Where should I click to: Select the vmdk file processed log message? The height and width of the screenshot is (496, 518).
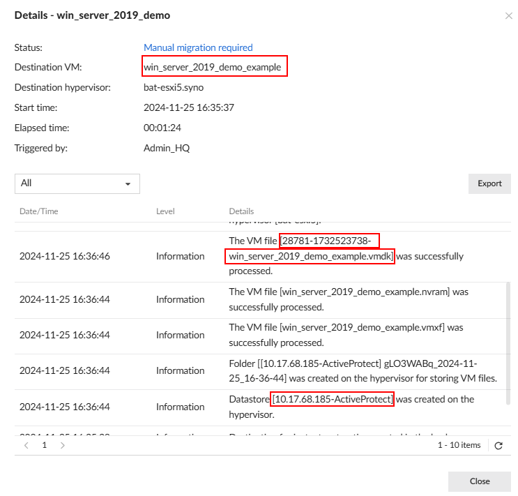point(346,256)
